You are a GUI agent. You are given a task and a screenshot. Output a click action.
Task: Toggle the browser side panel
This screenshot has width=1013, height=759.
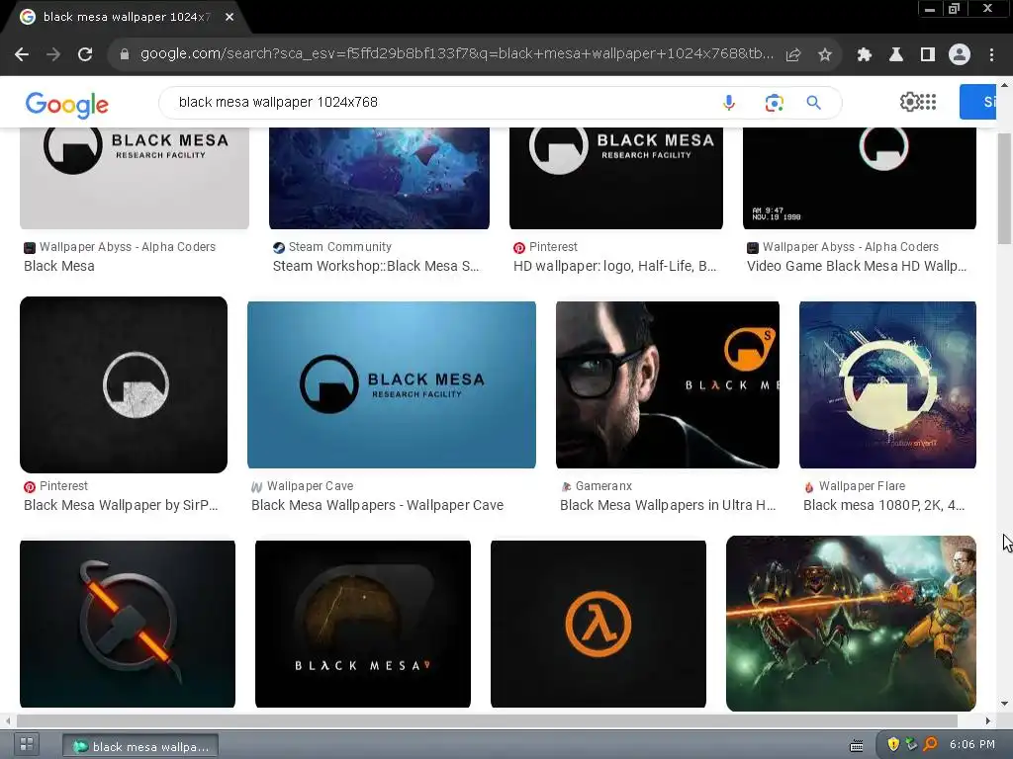pos(928,55)
